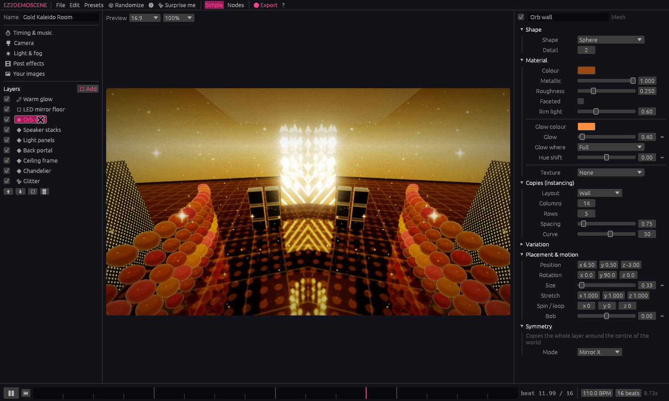Open the Light & fog panel
The height and width of the screenshot is (401, 669).
[24, 53]
